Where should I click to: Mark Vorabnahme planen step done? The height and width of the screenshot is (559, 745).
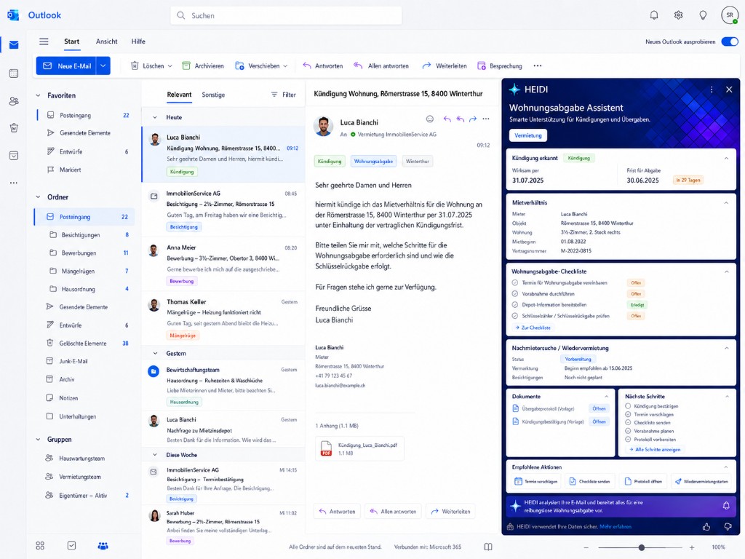coord(628,431)
